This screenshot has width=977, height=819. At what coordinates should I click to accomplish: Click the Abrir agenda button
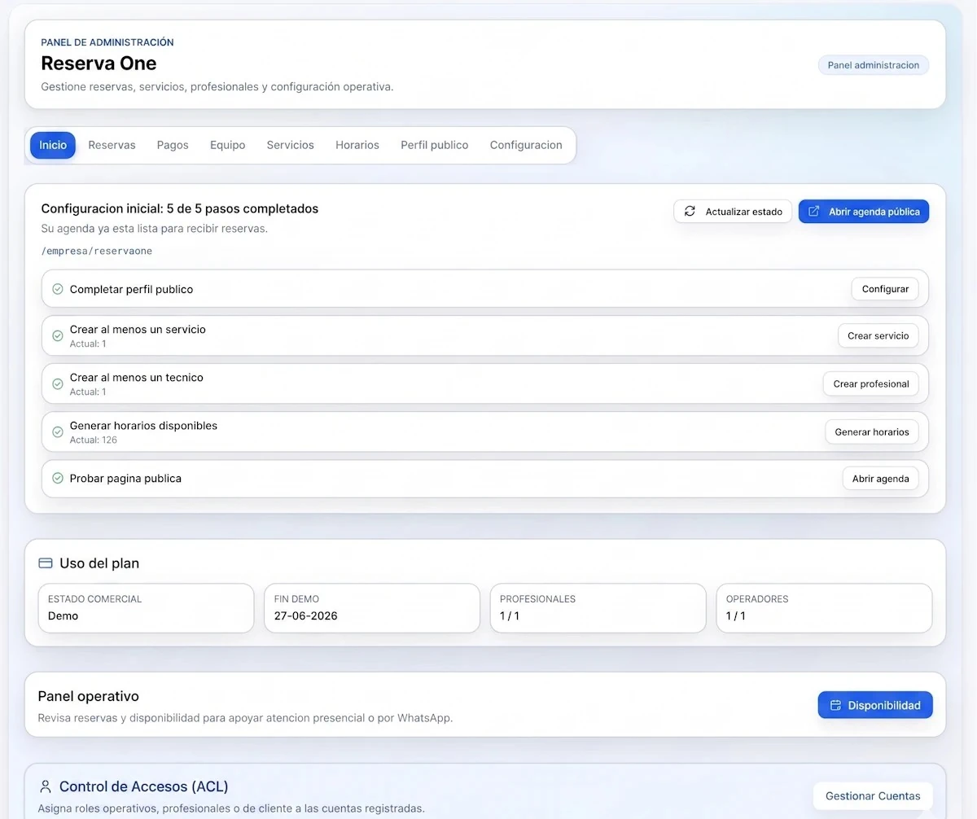click(x=880, y=479)
